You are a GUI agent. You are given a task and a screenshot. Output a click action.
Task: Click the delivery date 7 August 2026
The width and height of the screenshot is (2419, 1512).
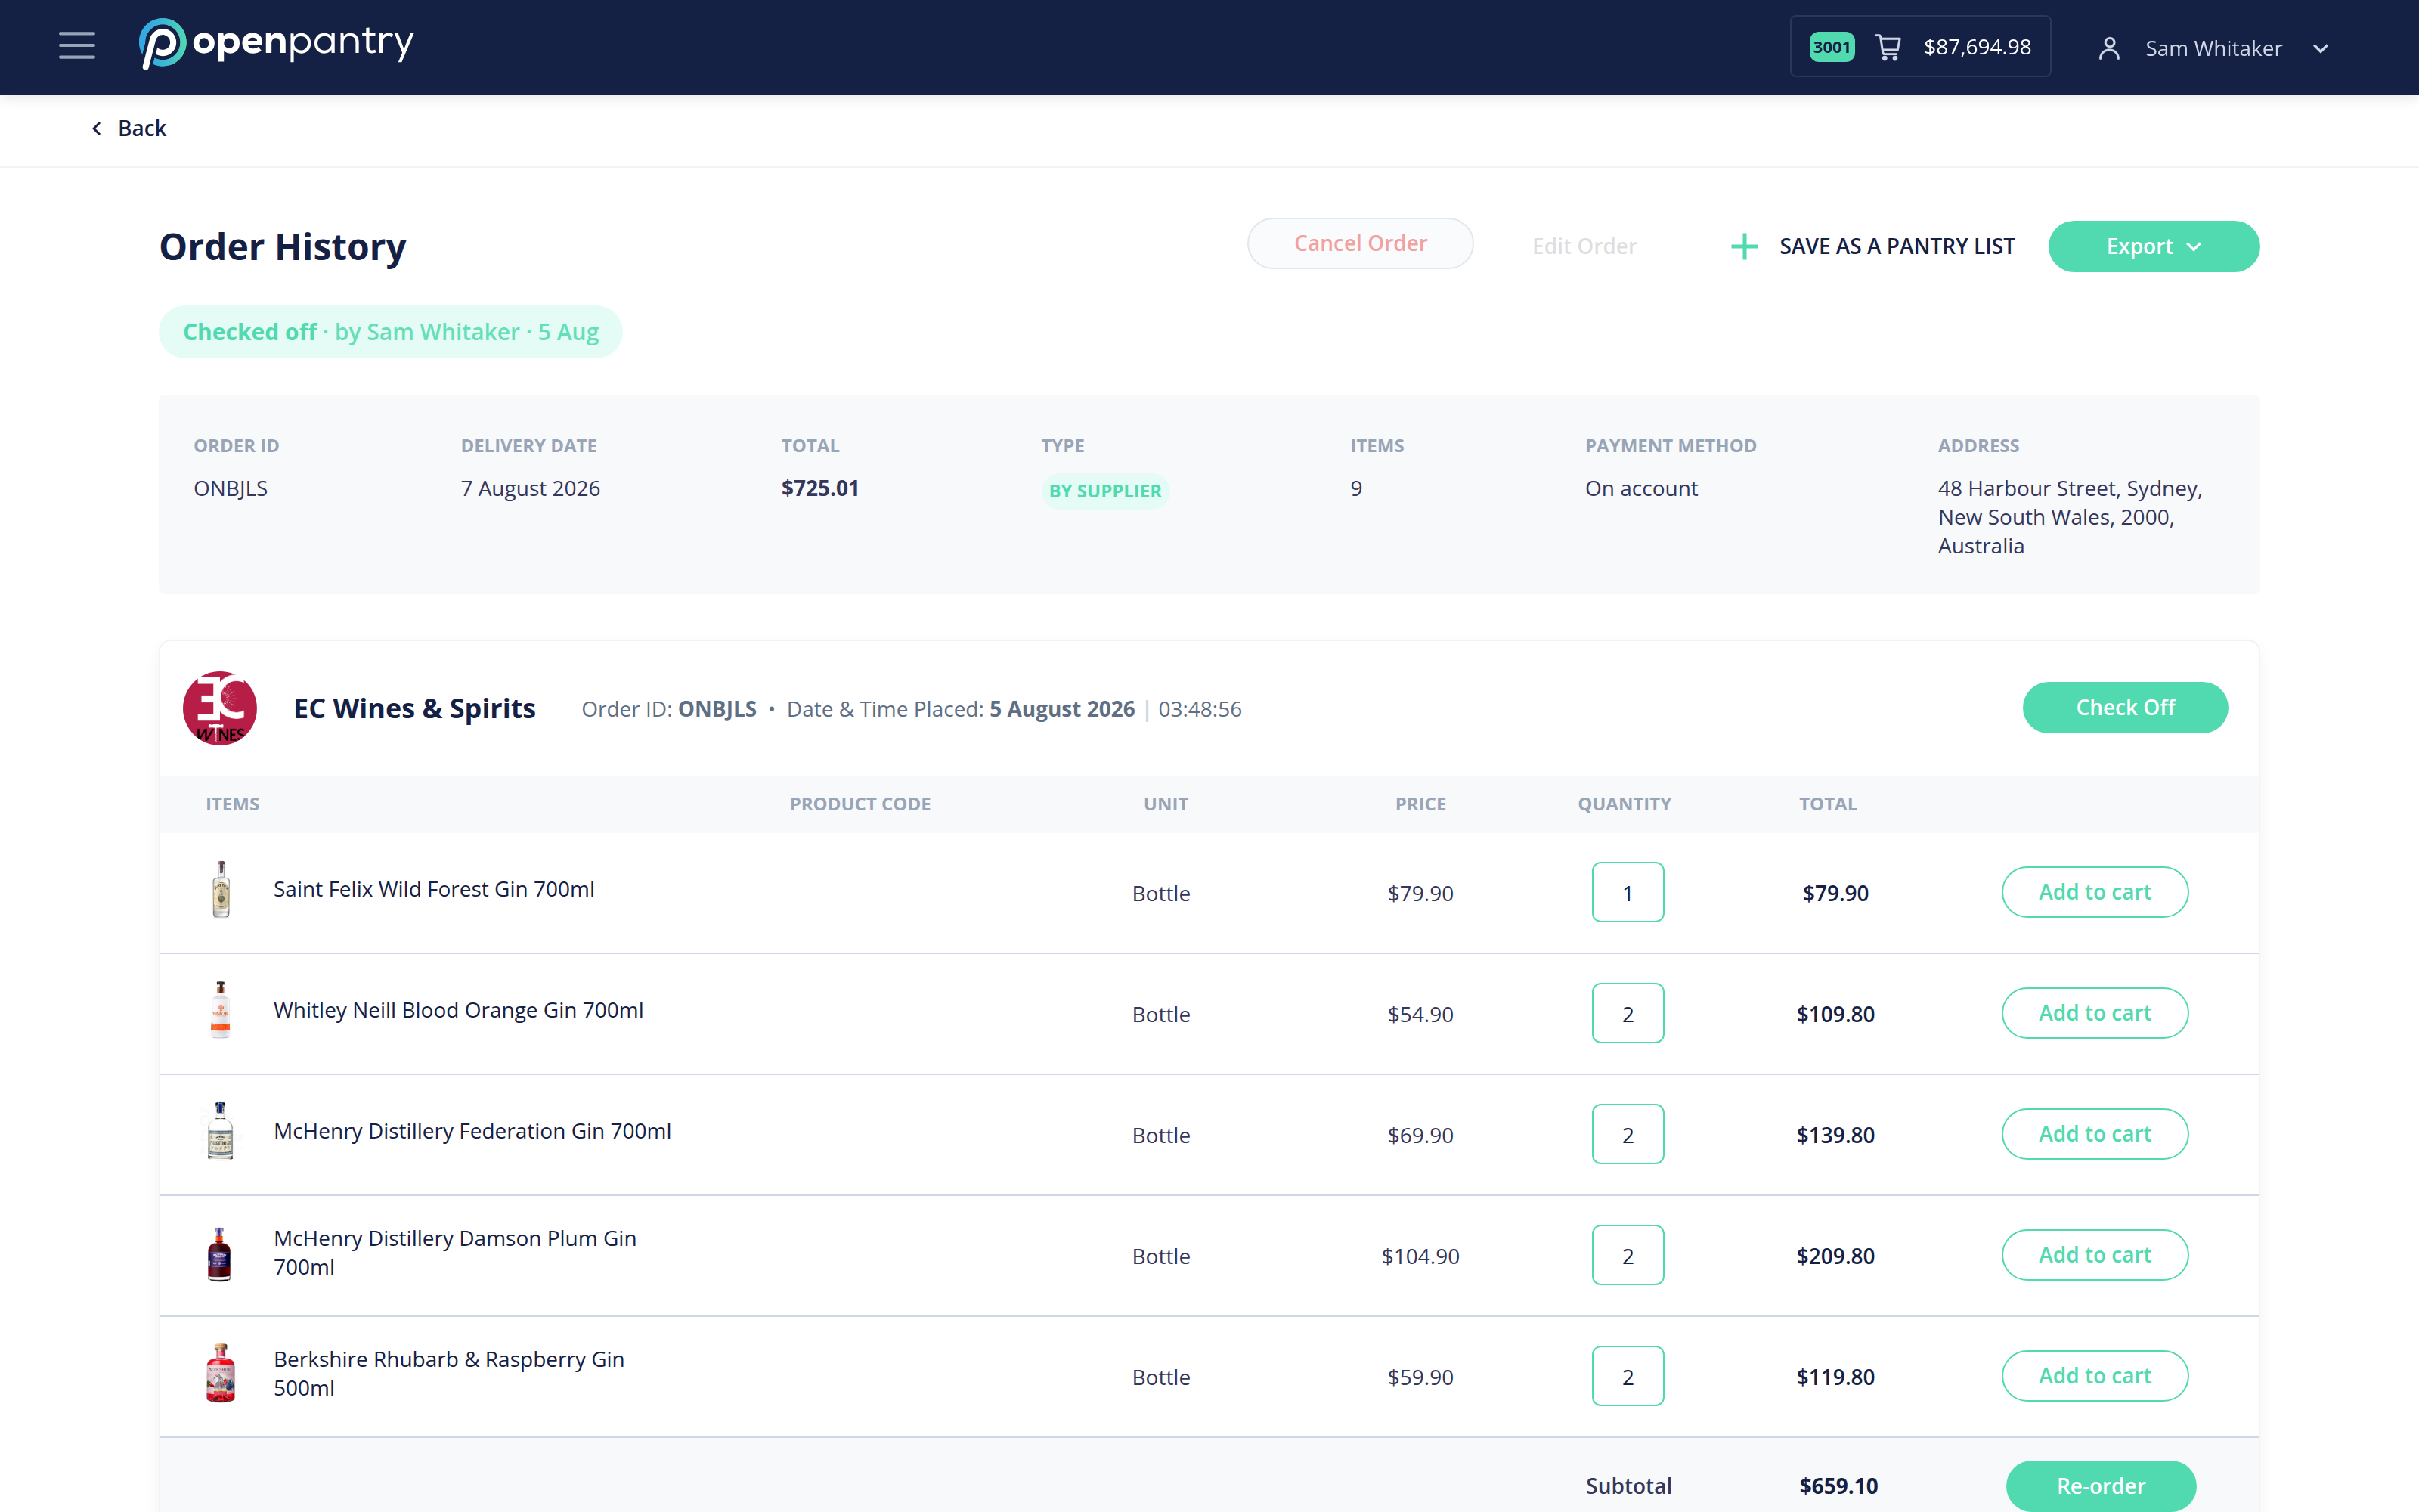click(530, 488)
